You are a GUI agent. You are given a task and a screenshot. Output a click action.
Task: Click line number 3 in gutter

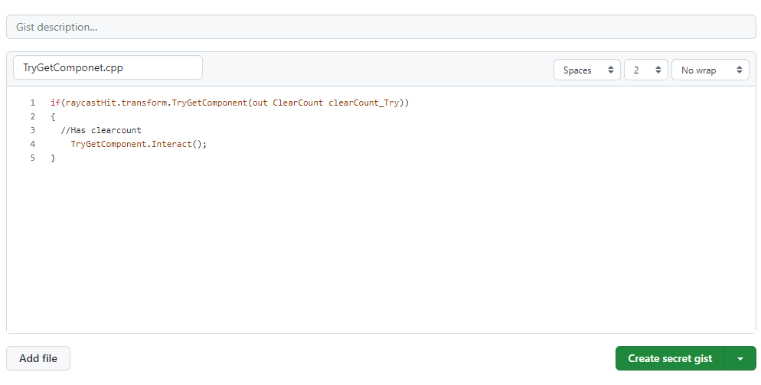pyautogui.click(x=32, y=130)
